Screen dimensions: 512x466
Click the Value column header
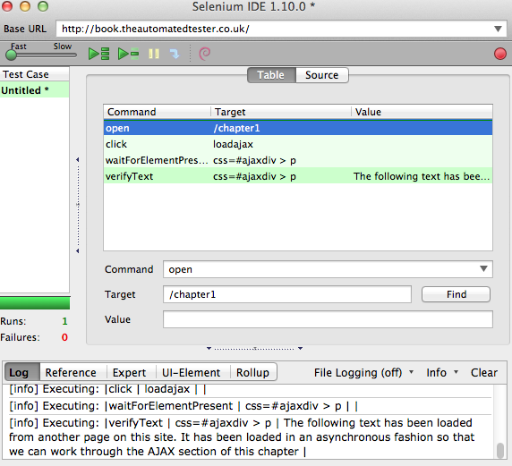click(x=422, y=112)
